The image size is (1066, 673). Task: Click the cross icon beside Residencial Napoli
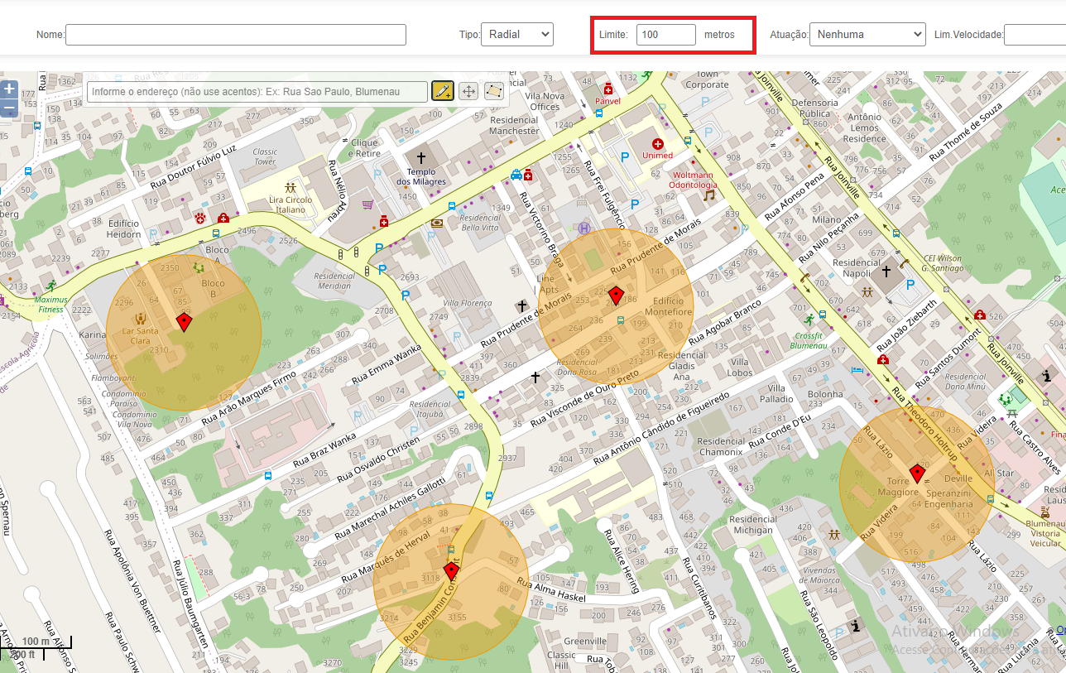(886, 271)
